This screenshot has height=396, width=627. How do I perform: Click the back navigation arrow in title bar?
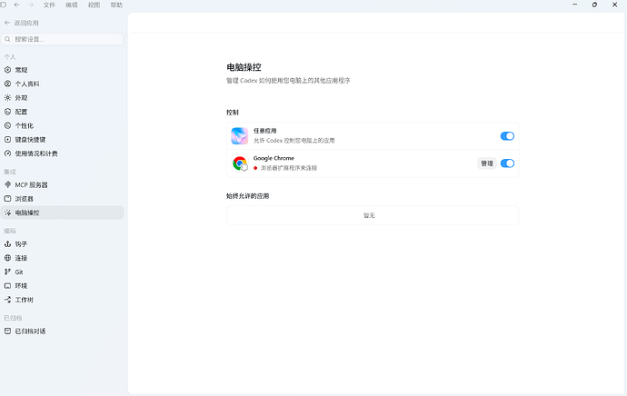click(16, 5)
